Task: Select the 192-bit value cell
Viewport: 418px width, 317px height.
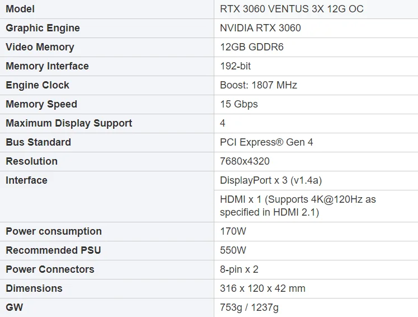Action: pyautogui.click(x=236, y=66)
